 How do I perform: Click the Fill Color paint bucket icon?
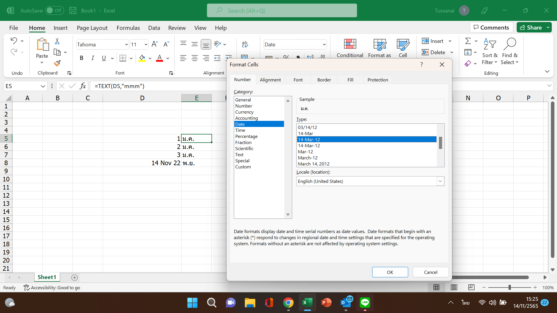142,58
